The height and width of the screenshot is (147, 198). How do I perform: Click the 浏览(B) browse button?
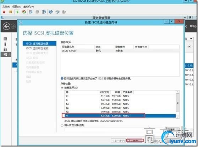(172, 130)
